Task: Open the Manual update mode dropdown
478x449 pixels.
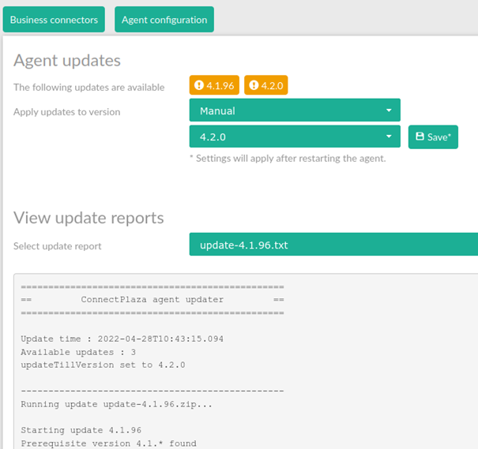Action: 294,110
